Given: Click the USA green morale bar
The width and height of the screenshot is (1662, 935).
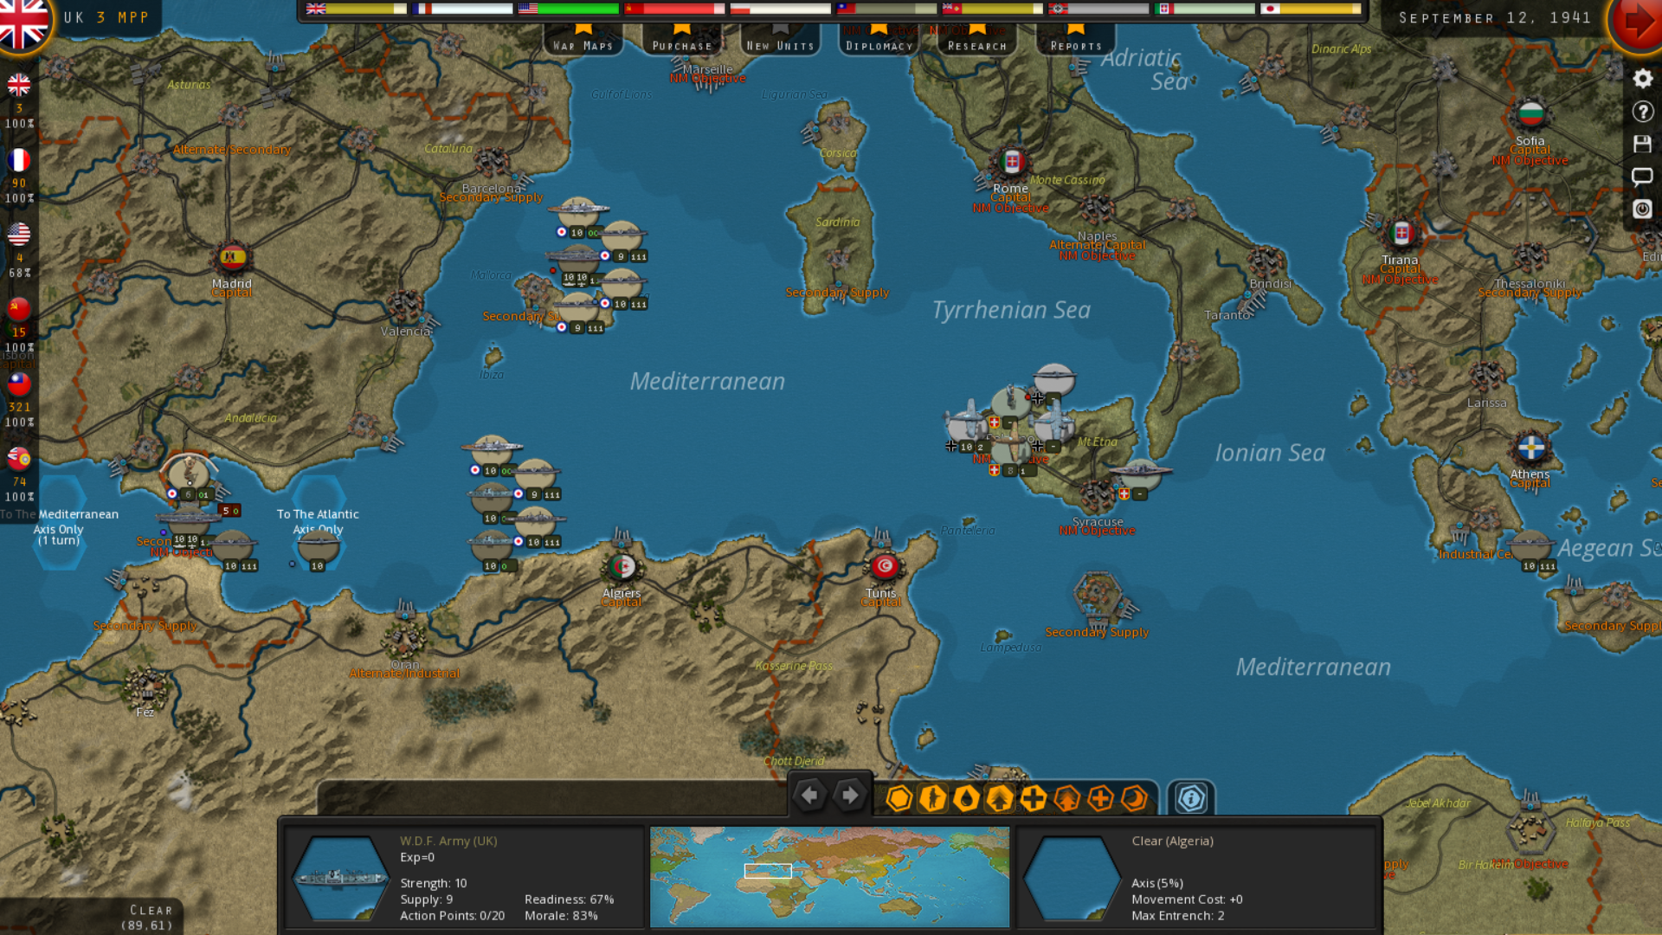Looking at the screenshot, I should [569, 9].
